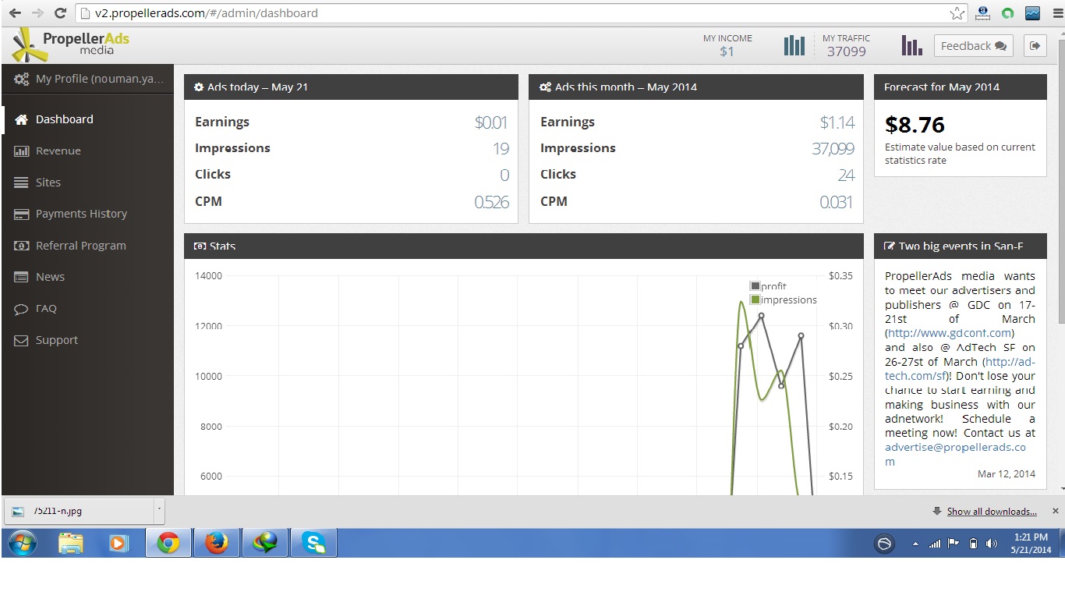The width and height of the screenshot is (1065, 599).
Task: Toggle the impressions series in chart legend
Action: [x=783, y=299]
